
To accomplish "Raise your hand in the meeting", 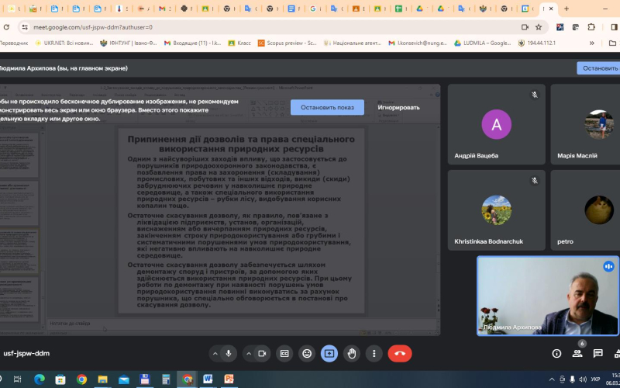I will click(352, 354).
